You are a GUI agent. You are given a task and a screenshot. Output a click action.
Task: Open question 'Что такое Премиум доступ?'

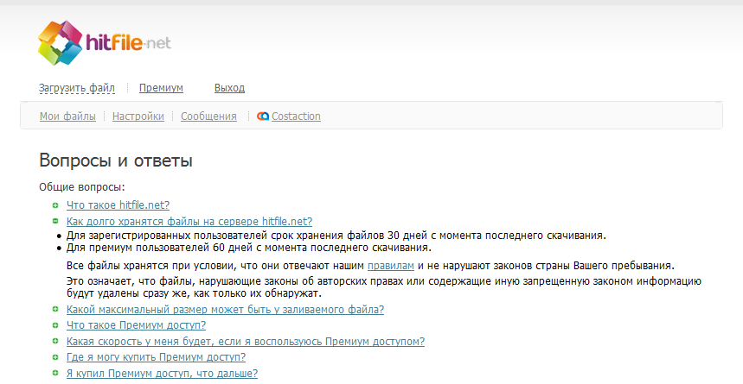(136, 325)
